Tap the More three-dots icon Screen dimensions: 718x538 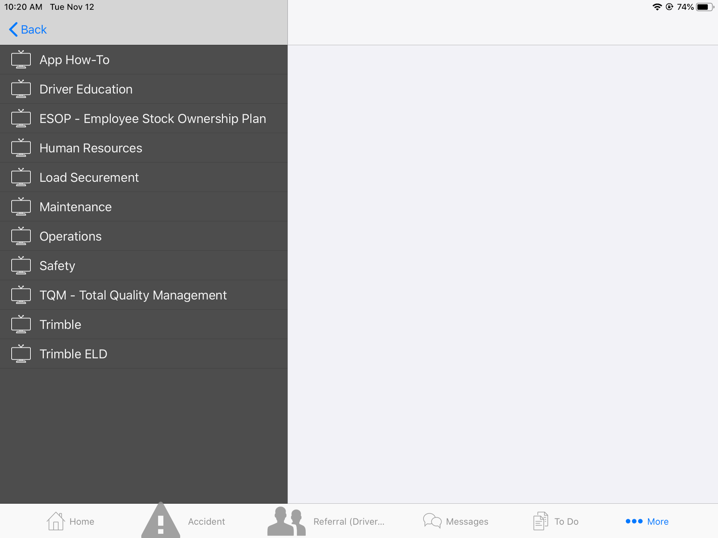[634, 521]
